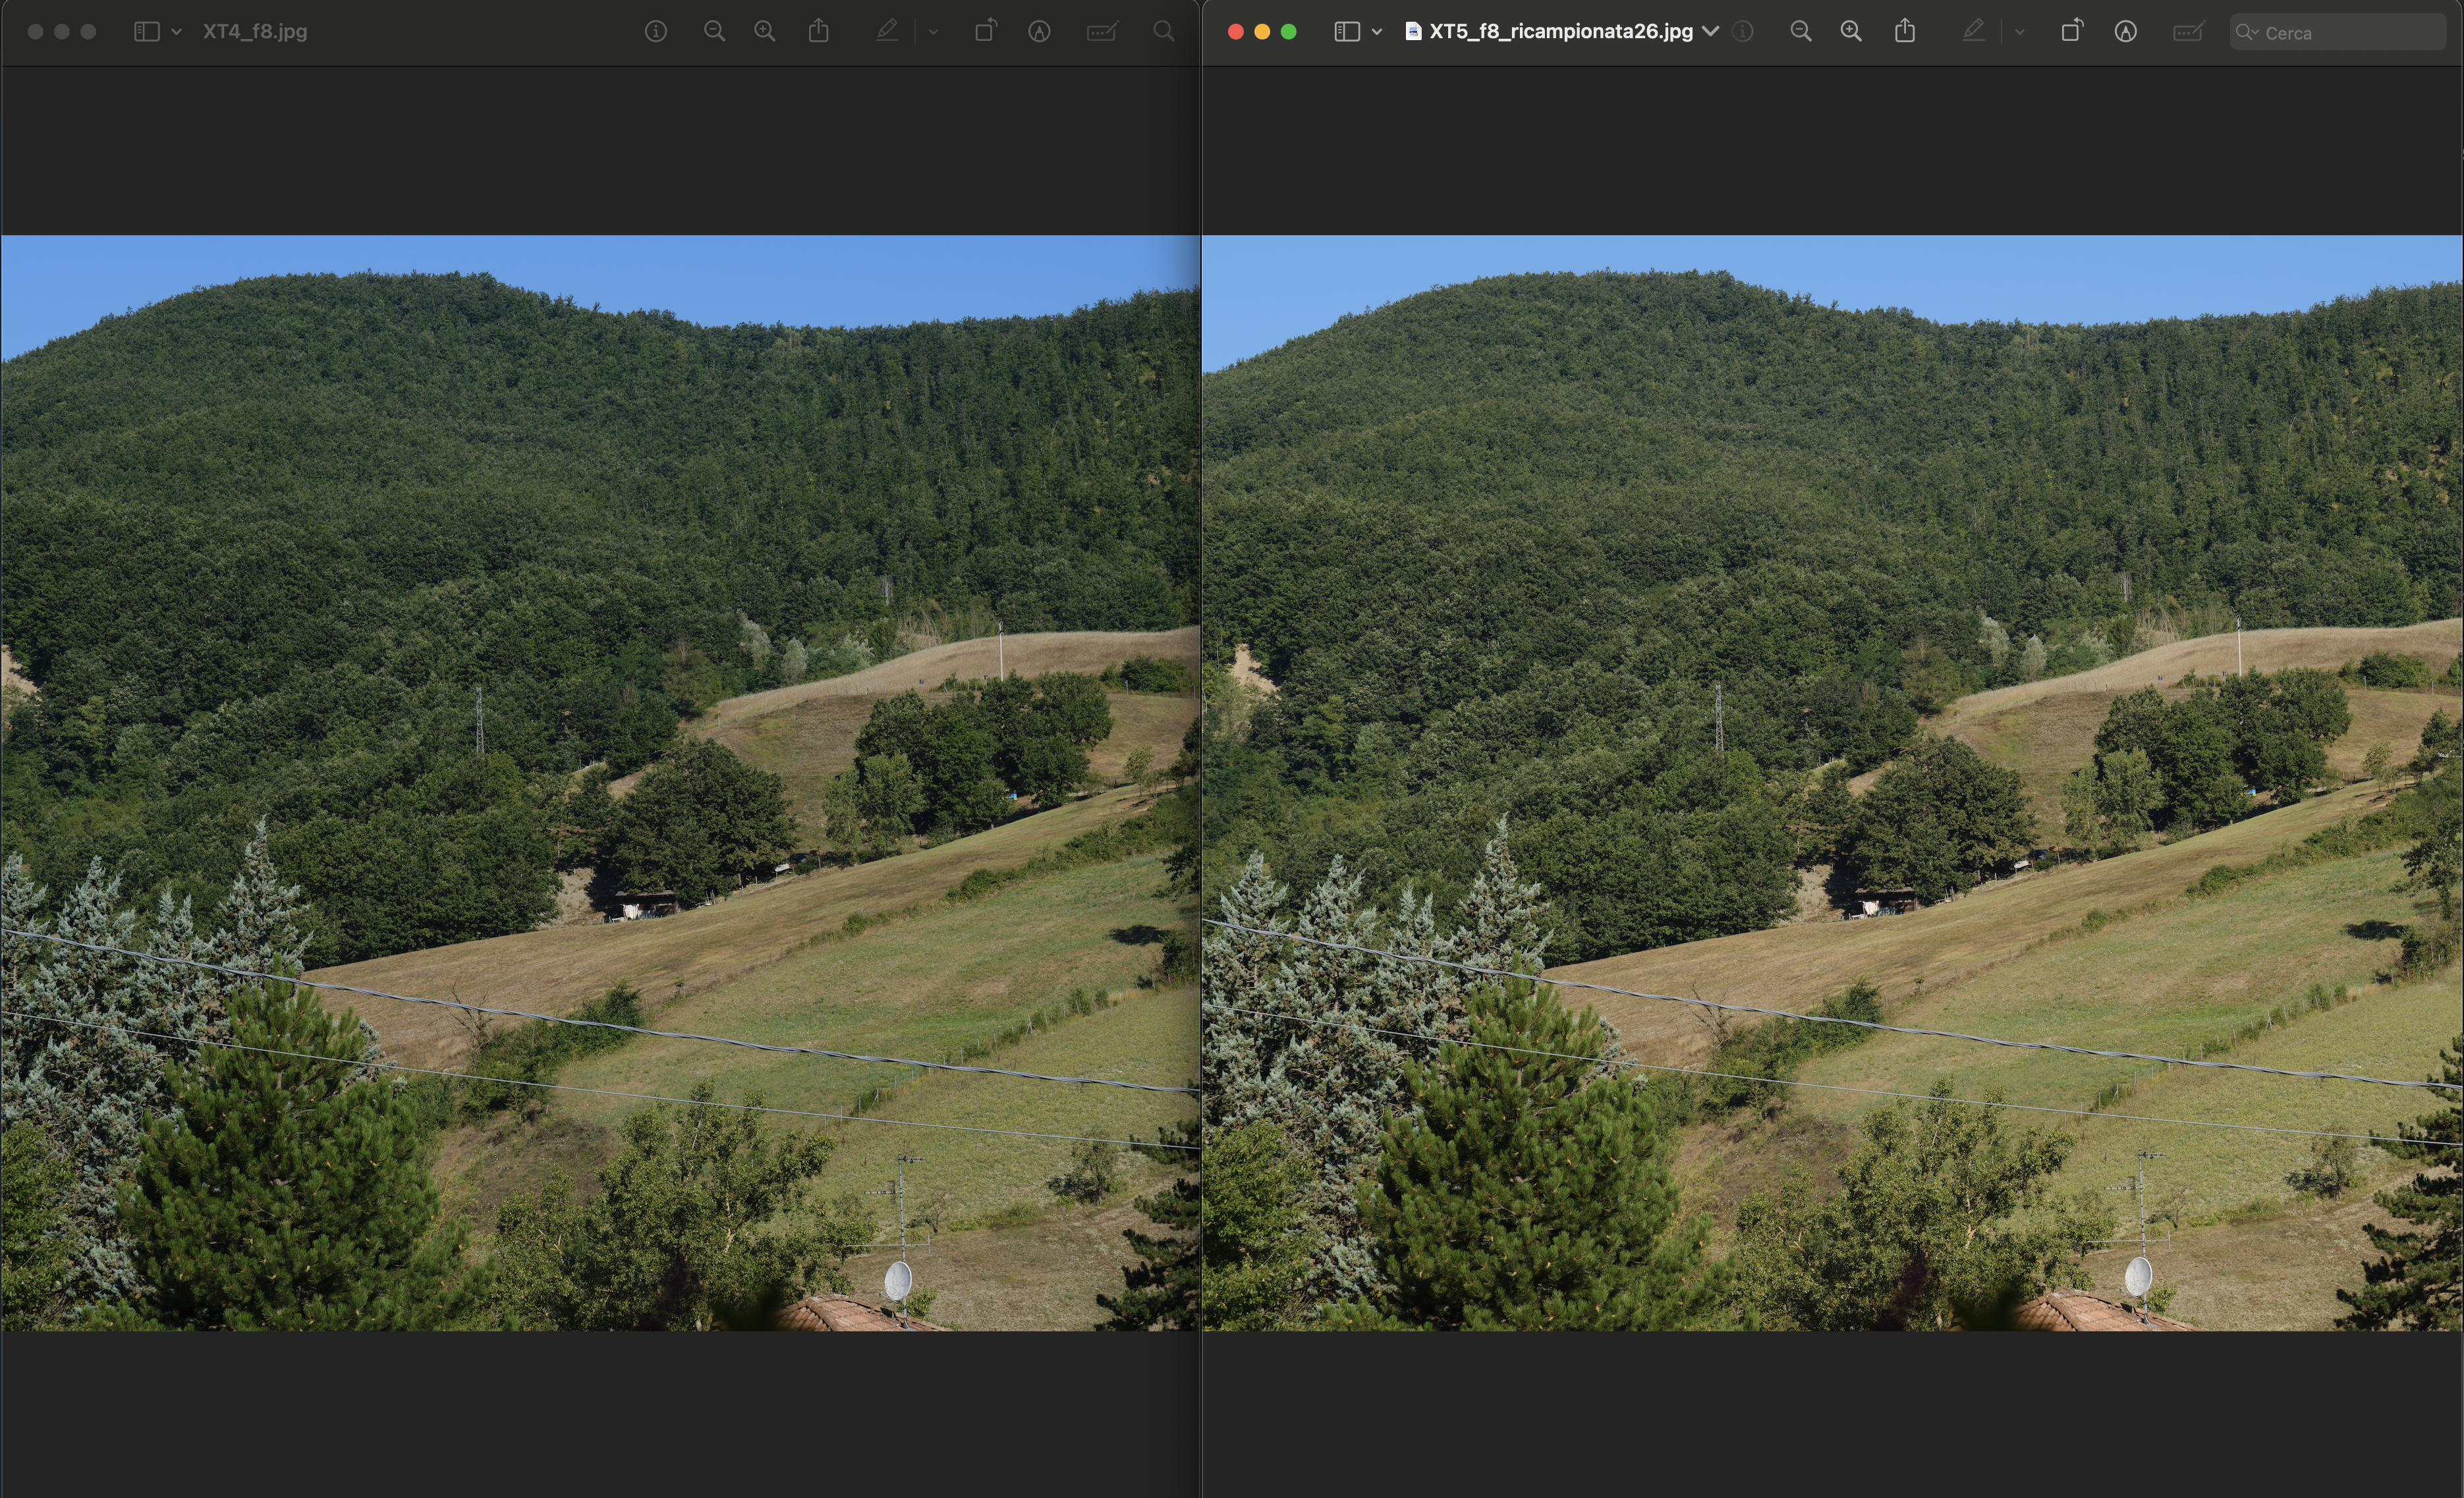The height and width of the screenshot is (1498, 2464).
Task: Minimize the XT5 window with the yellow button
Action: [x=1262, y=31]
